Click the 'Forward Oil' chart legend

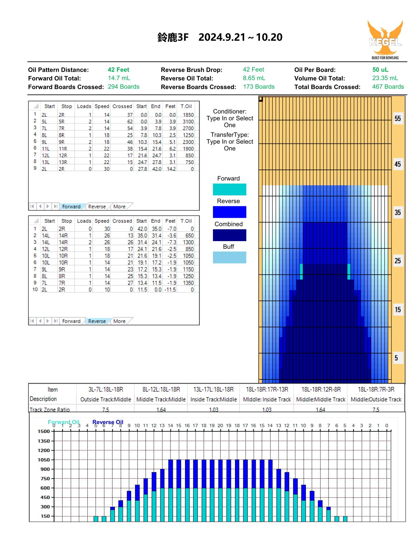(x=64, y=422)
